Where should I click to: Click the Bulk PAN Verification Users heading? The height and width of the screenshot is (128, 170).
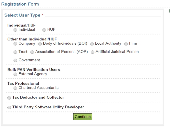click(x=33, y=70)
